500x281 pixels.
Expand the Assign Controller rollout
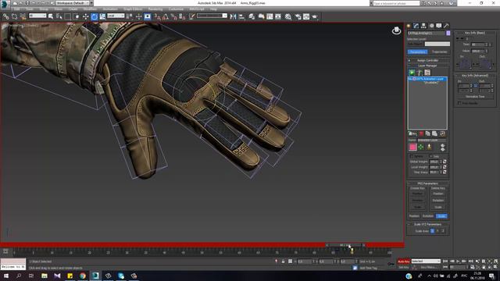(x=428, y=61)
